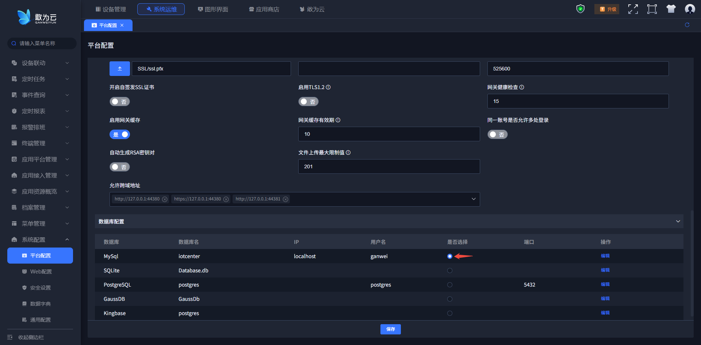Open the user avatar profile icon
The image size is (701, 345).
[690, 9]
